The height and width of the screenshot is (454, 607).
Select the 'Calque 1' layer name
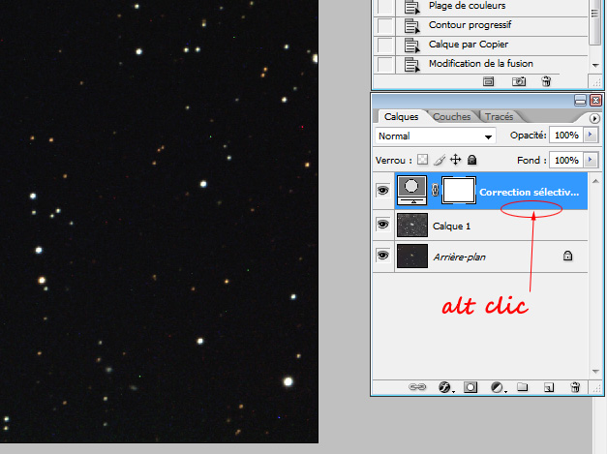451,227
